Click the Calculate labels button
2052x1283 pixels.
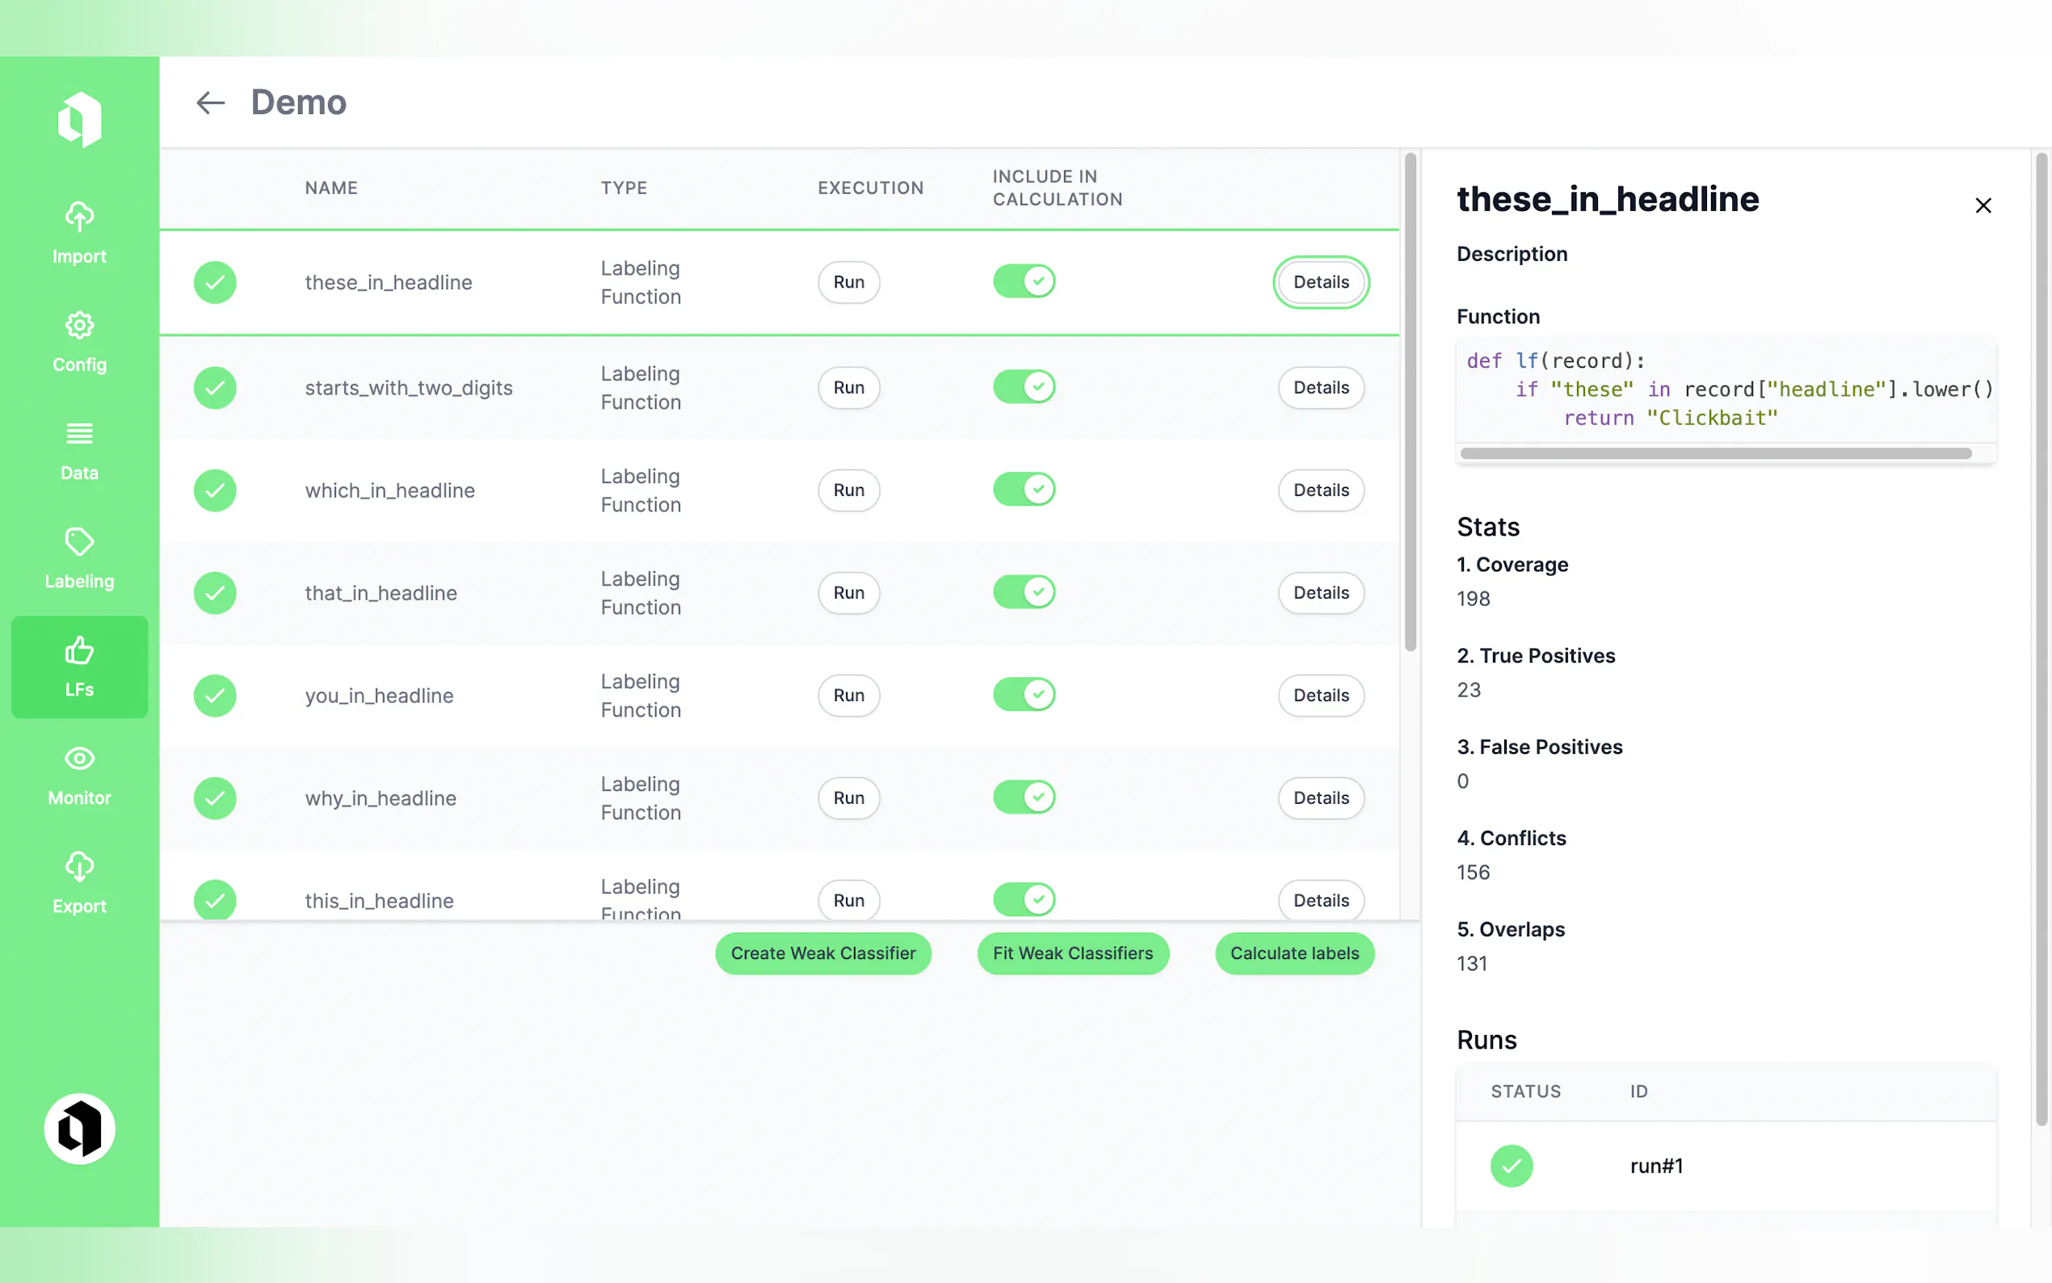tap(1293, 953)
